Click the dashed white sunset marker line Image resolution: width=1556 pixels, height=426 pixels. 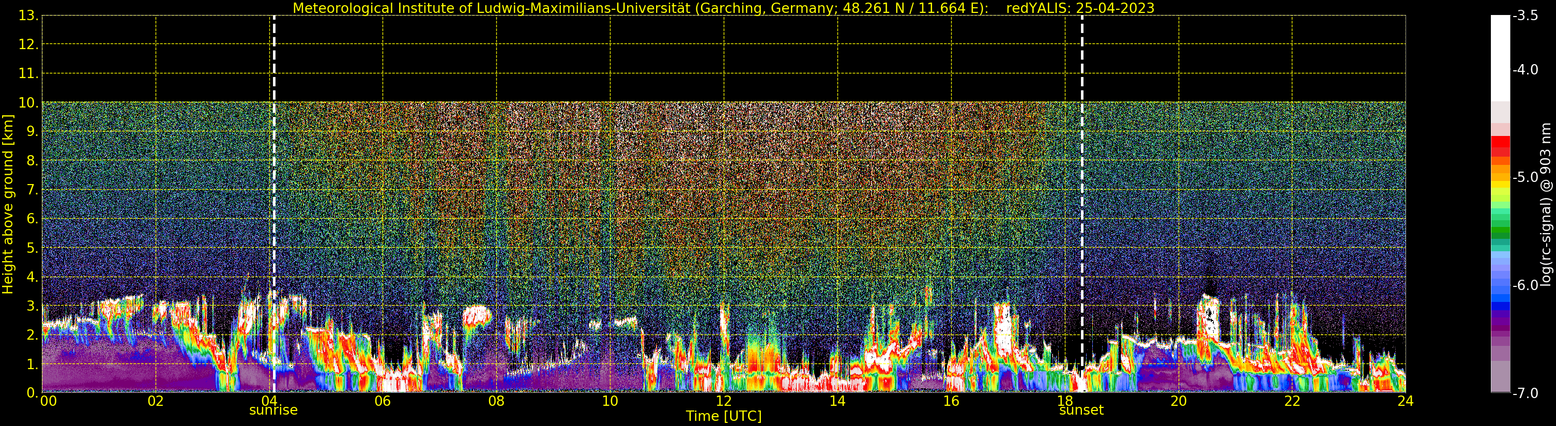pos(1082,204)
